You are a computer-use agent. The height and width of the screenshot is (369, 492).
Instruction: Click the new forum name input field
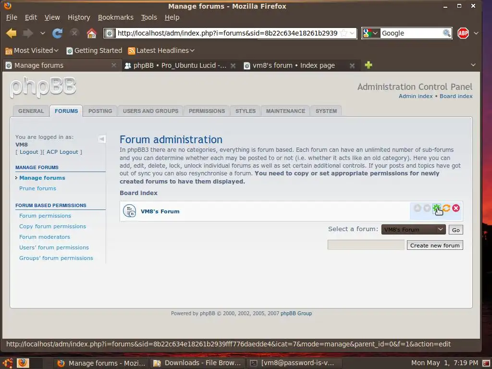click(366, 245)
